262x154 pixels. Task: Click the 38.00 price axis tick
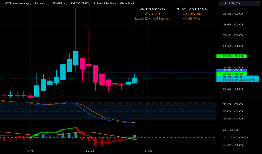tap(233, 14)
